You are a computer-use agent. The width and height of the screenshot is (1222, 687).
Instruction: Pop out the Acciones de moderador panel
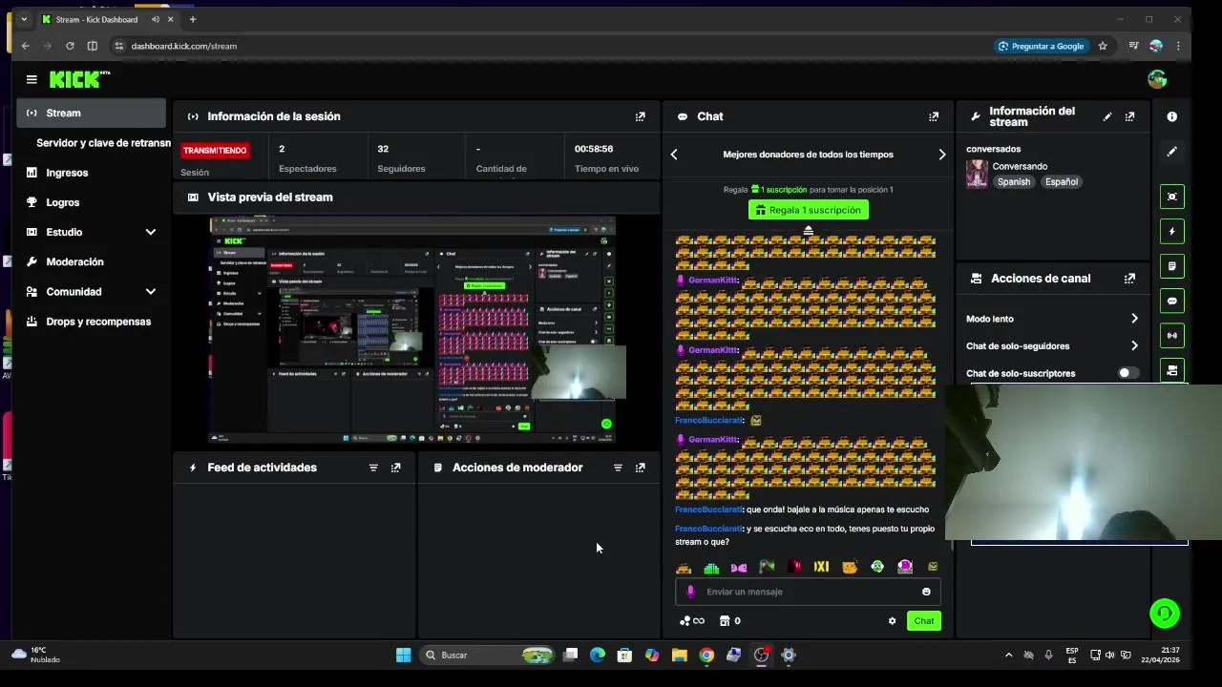640,468
